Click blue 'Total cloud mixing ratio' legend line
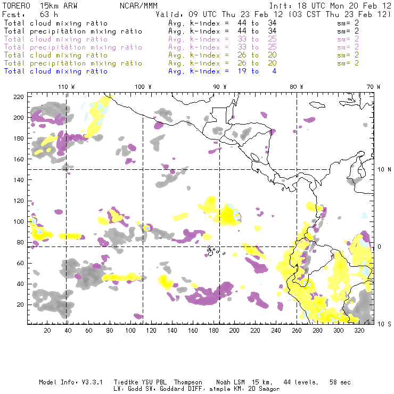 pyautogui.click(x=56, y=71)
